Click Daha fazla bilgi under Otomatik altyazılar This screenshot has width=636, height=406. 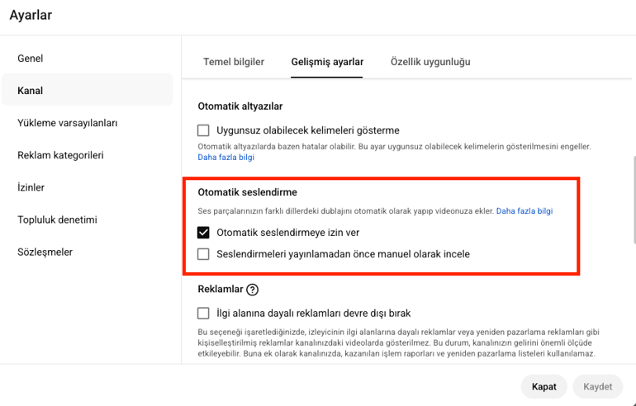(225, 157)
